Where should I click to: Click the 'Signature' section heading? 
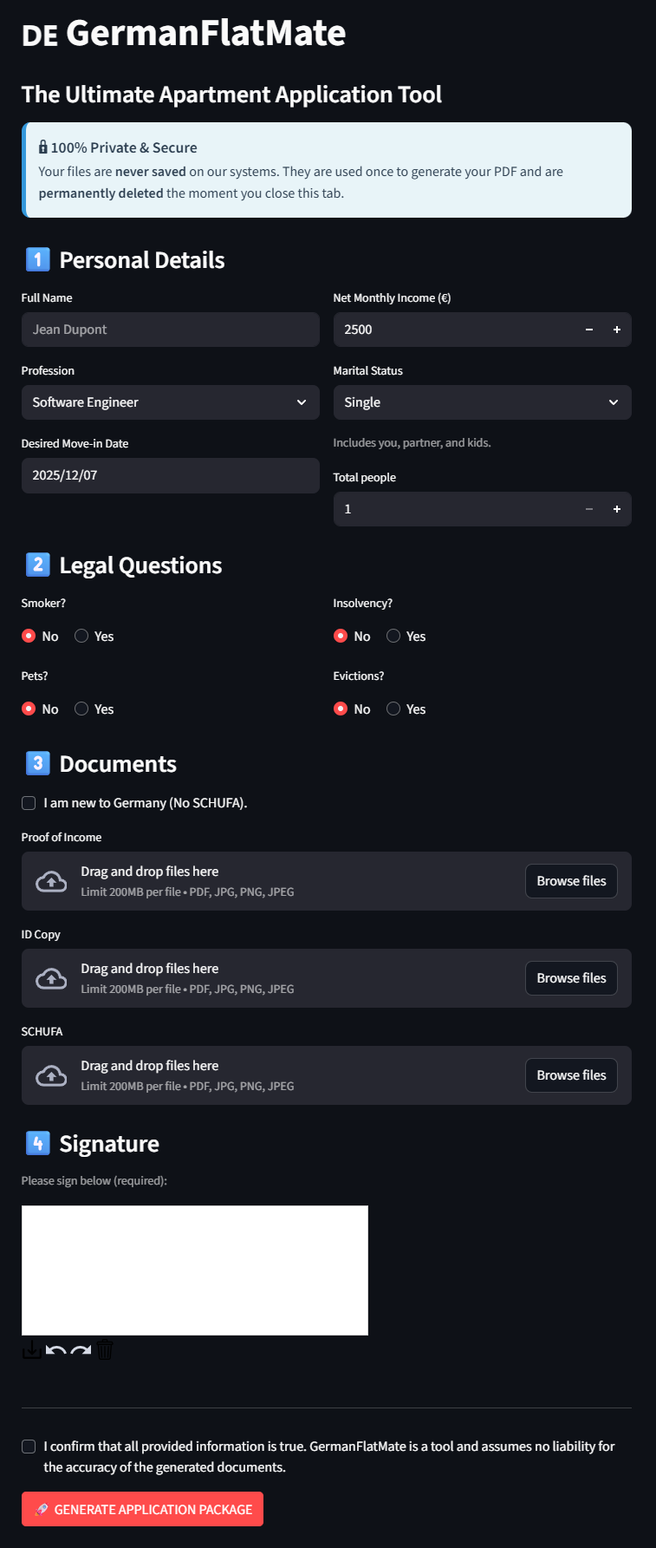pyautogui.click(x=109, y=1144)
